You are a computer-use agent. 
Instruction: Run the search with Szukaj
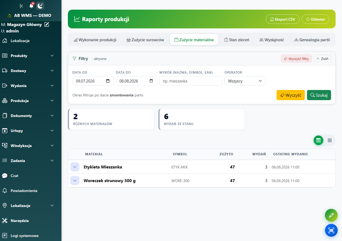point(319,95)
